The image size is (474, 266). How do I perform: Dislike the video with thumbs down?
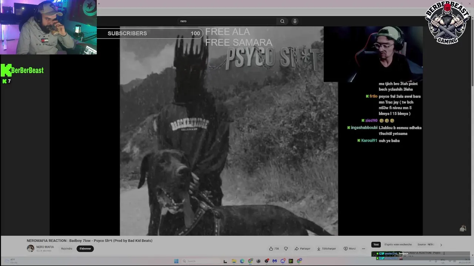286,249
